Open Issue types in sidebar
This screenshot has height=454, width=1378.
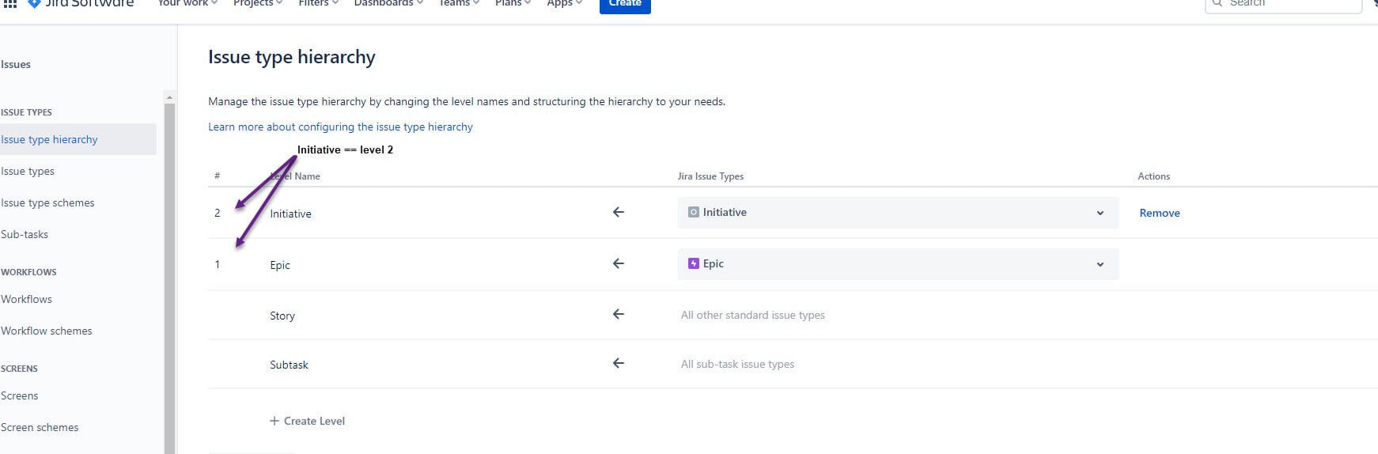[x=28, y=171]
